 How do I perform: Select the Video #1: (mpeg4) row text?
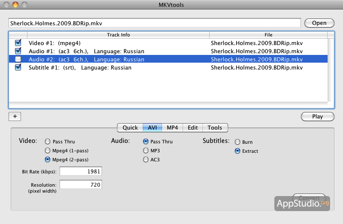pos(54,43)
